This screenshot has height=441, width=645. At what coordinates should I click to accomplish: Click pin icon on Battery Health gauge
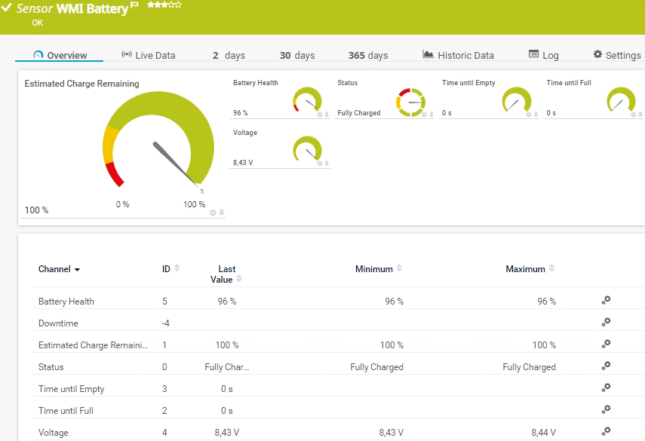click(327, 115)
